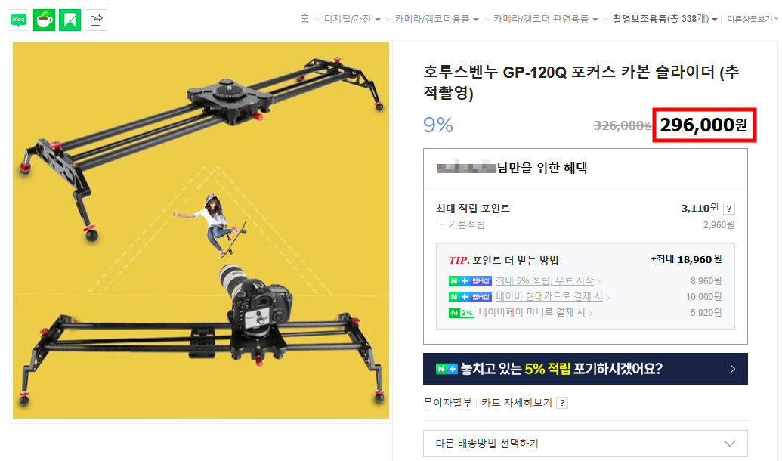Go to 홈 in breadcrumb
Viewport: 782px width, 461px height.
(304, 19)
